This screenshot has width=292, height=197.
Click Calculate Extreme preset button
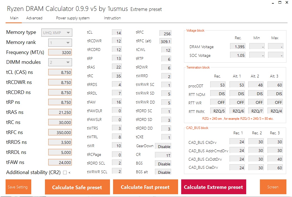pos(214,187)
